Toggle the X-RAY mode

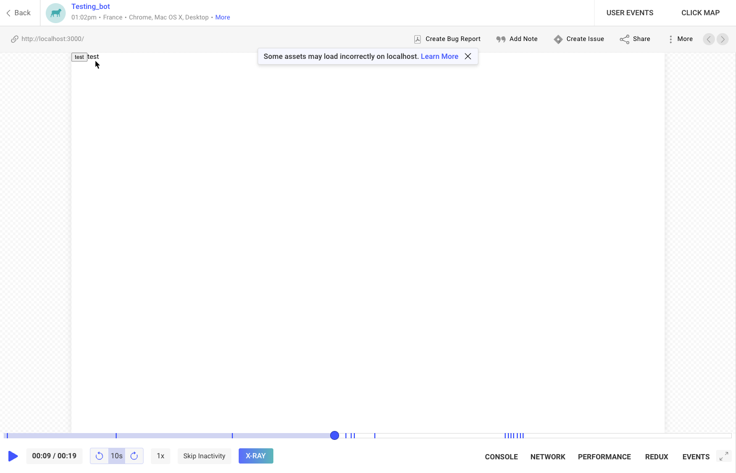click(255, 456)
